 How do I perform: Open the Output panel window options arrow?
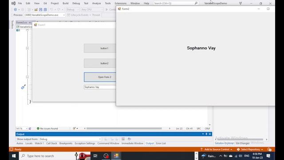pyautogui.click(x=203, y=134)
